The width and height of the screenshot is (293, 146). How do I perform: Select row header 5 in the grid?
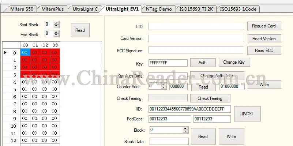(11, 89)
